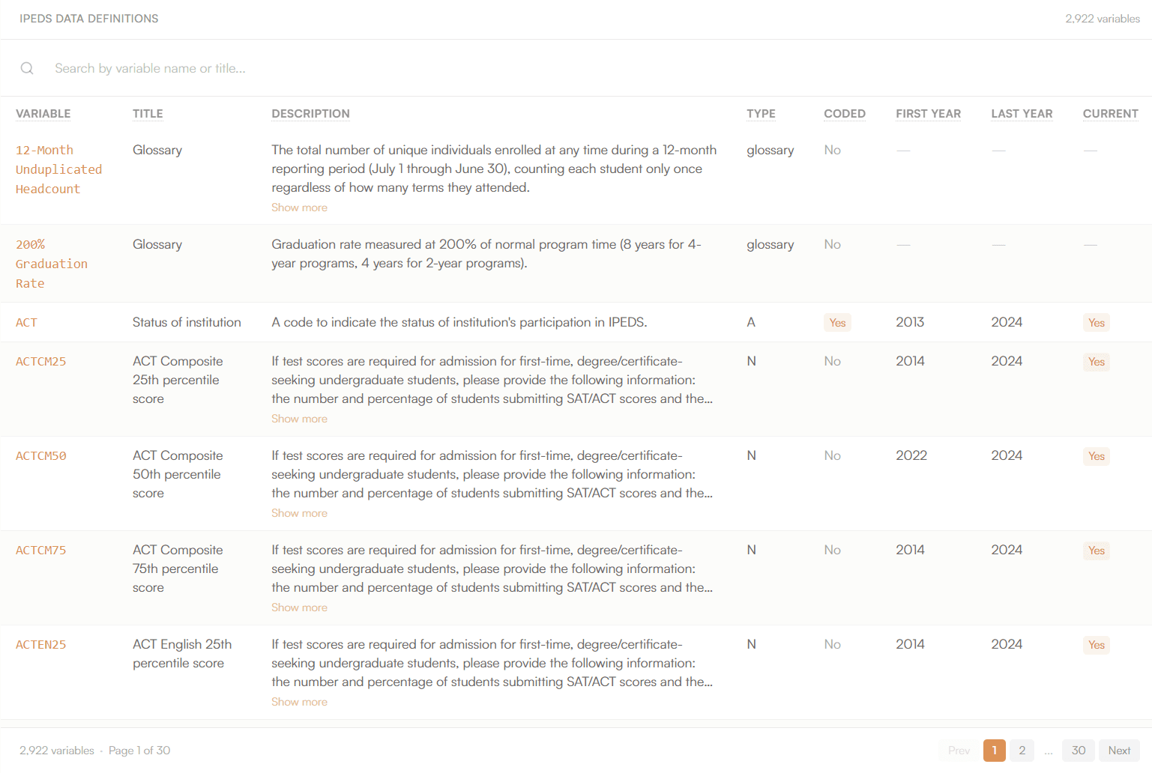Open the ACTCM25 variable entry
1152x773 pixels.
41,362
